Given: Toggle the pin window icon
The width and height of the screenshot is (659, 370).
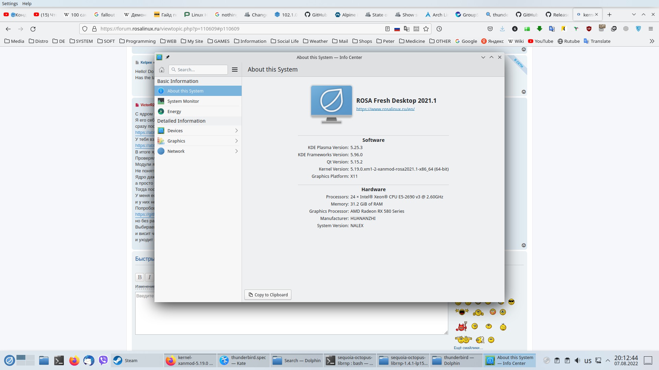Looking at the screenshot, I should (x=167, y=57).
